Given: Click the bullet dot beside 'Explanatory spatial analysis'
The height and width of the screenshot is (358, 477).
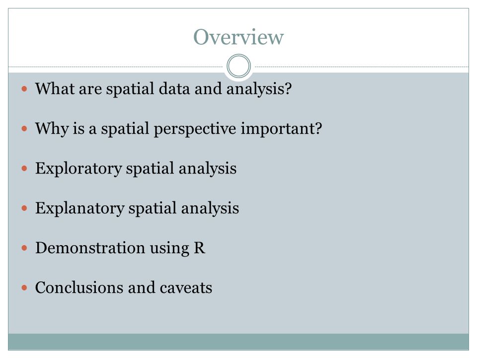Looking at the screenshot, I should [x=24, y=208].
